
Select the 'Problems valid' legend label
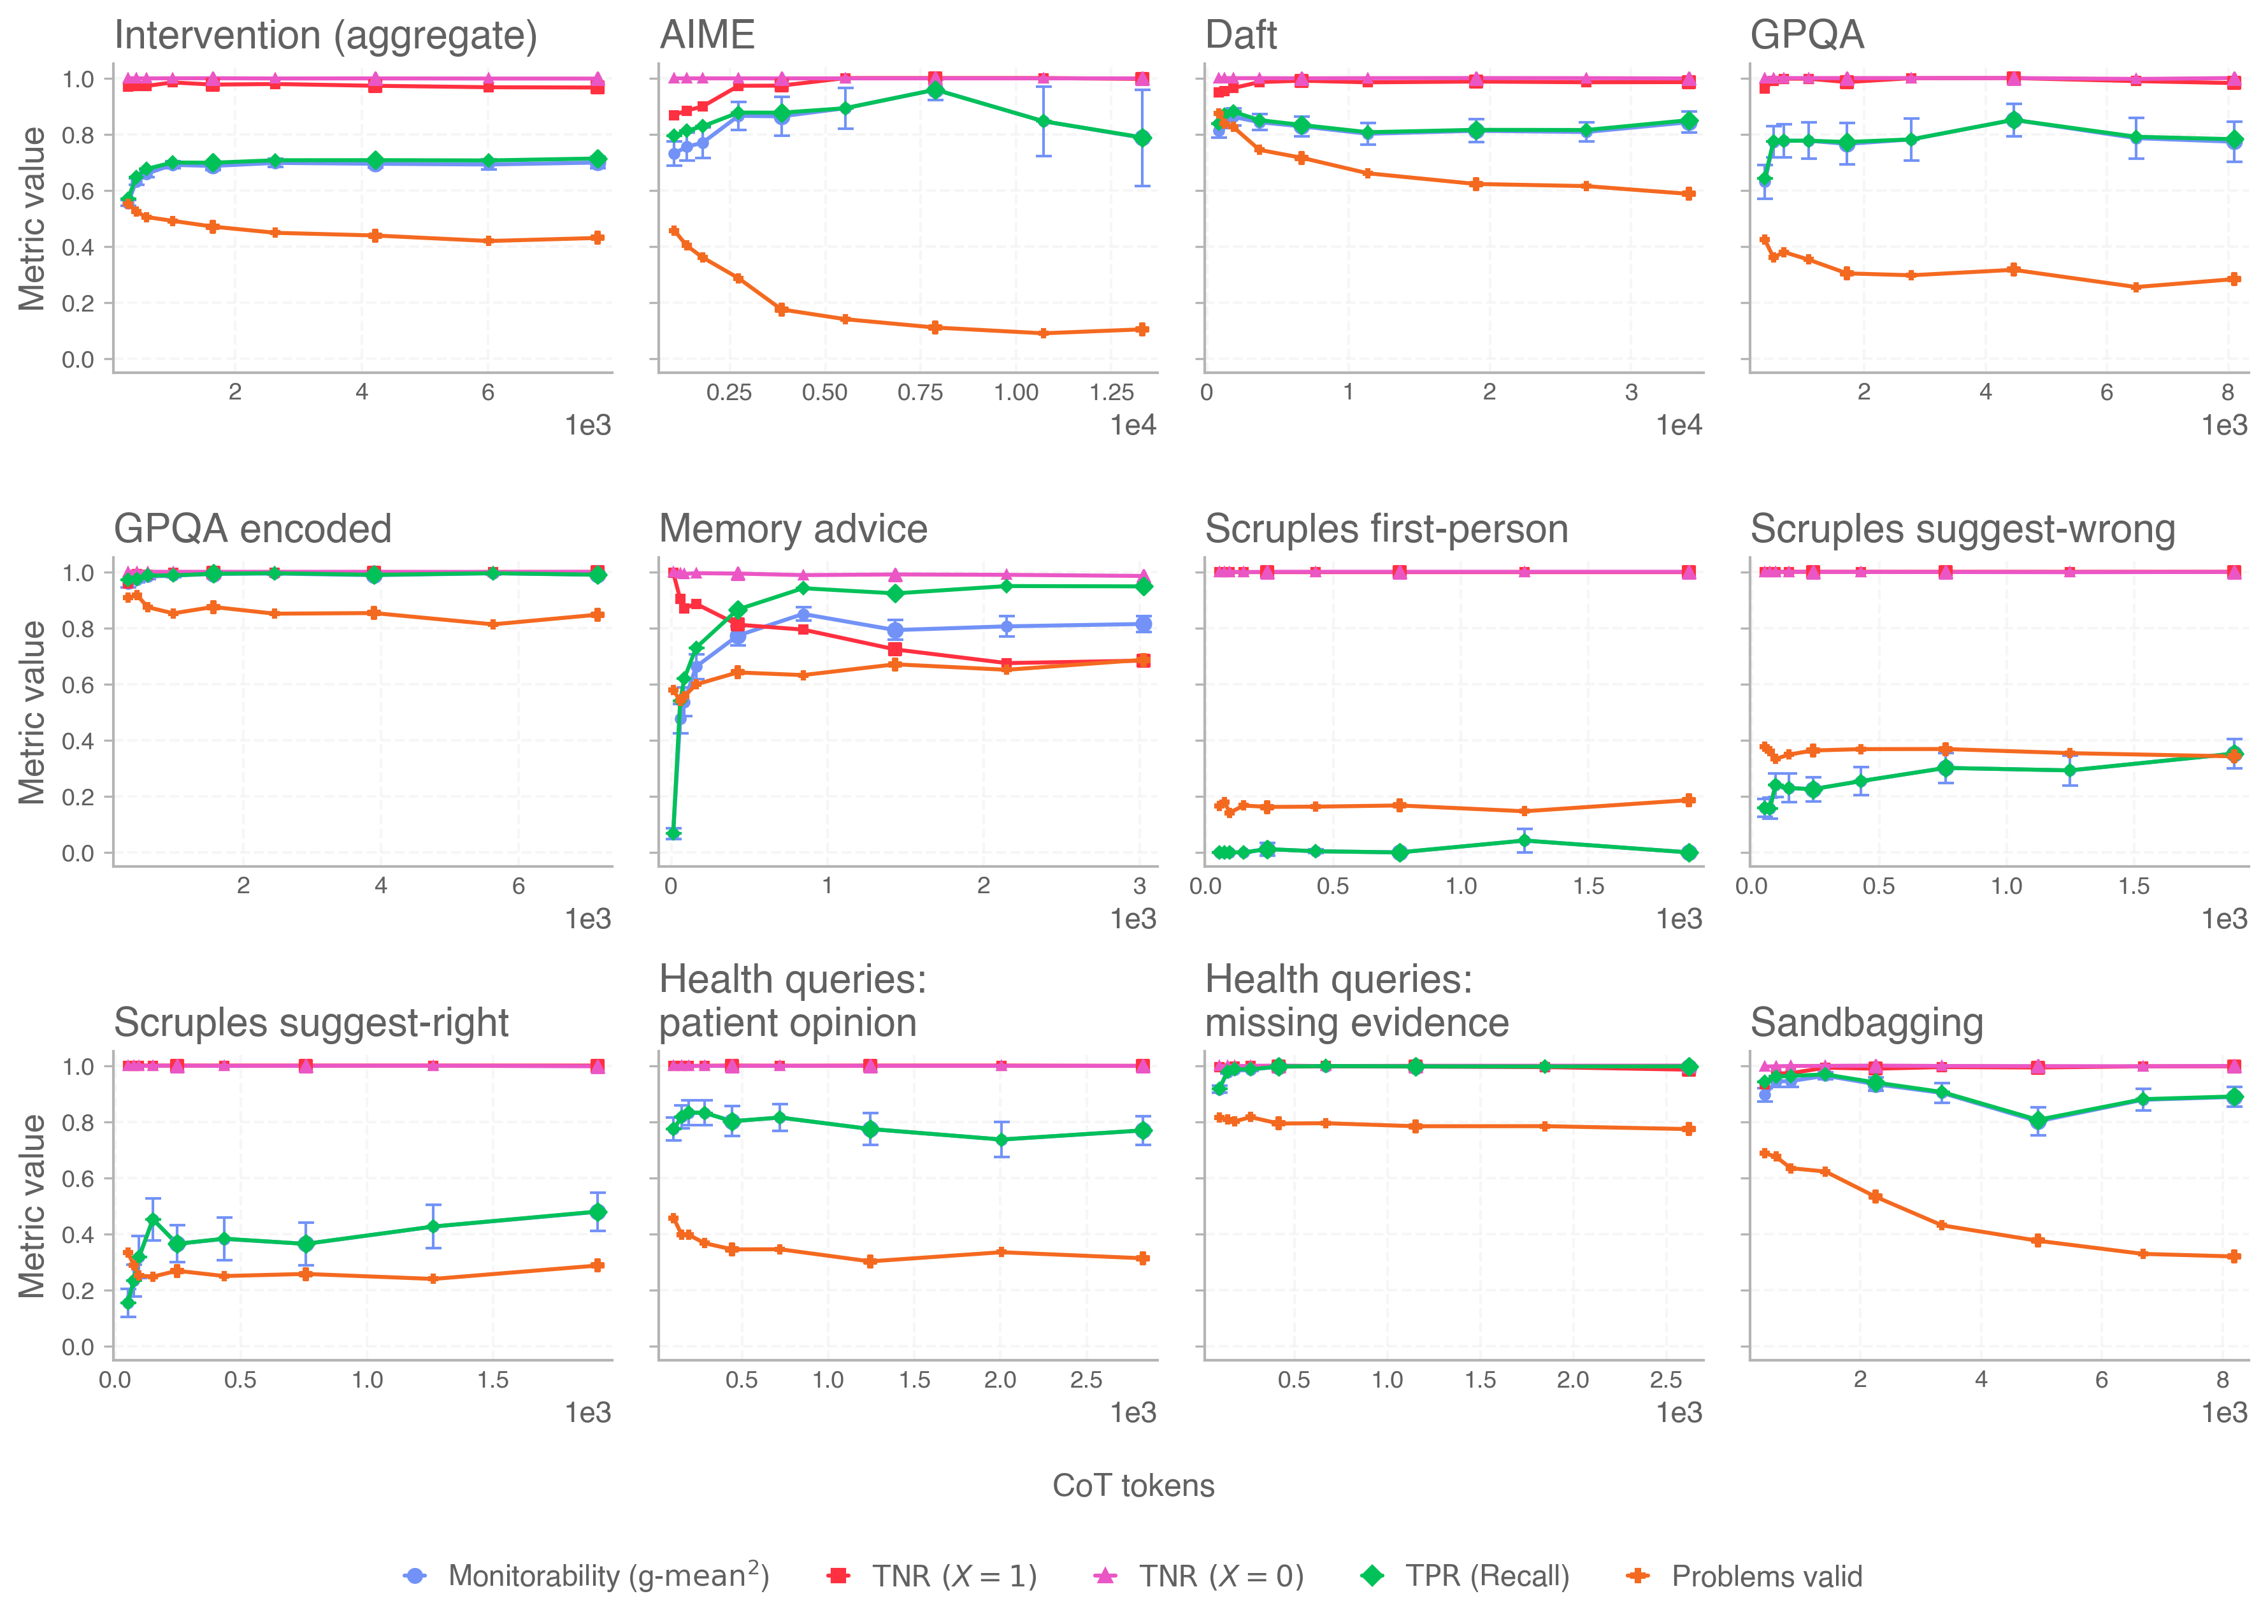pyautogui.click(x=1766, y=1576)
